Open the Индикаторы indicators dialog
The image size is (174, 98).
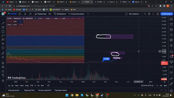41,14
